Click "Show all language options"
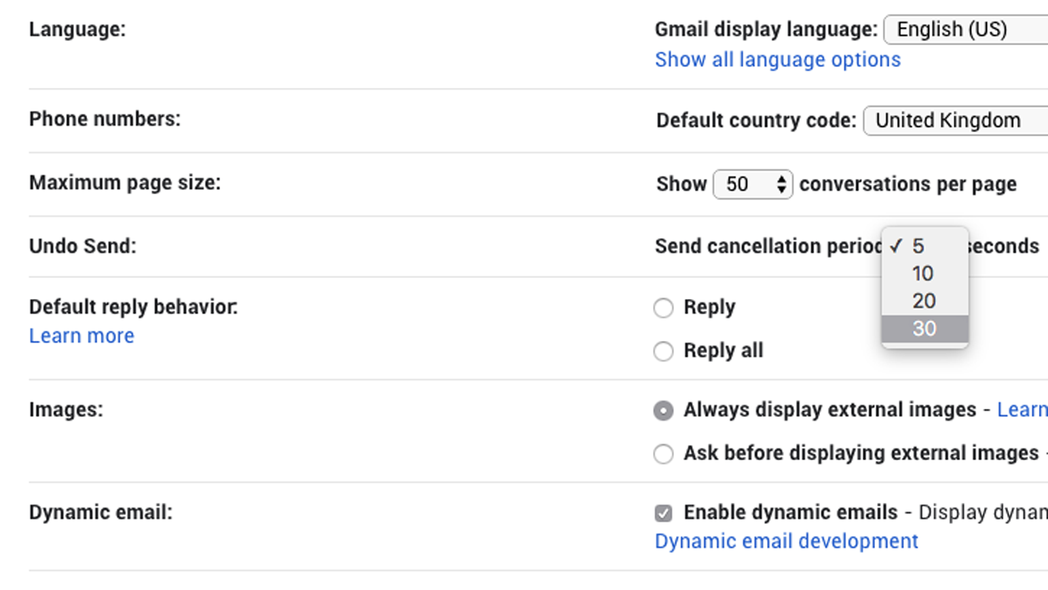 [x=777, y=59]
